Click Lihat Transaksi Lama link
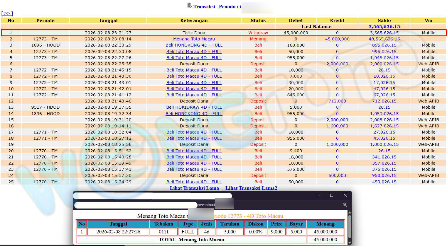The height and width of the screenshot is (246, 447). click(194, 188)
